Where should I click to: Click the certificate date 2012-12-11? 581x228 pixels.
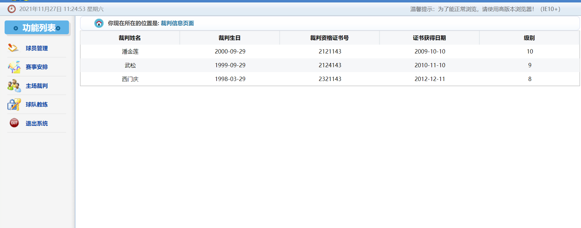(x=430, y=79)
